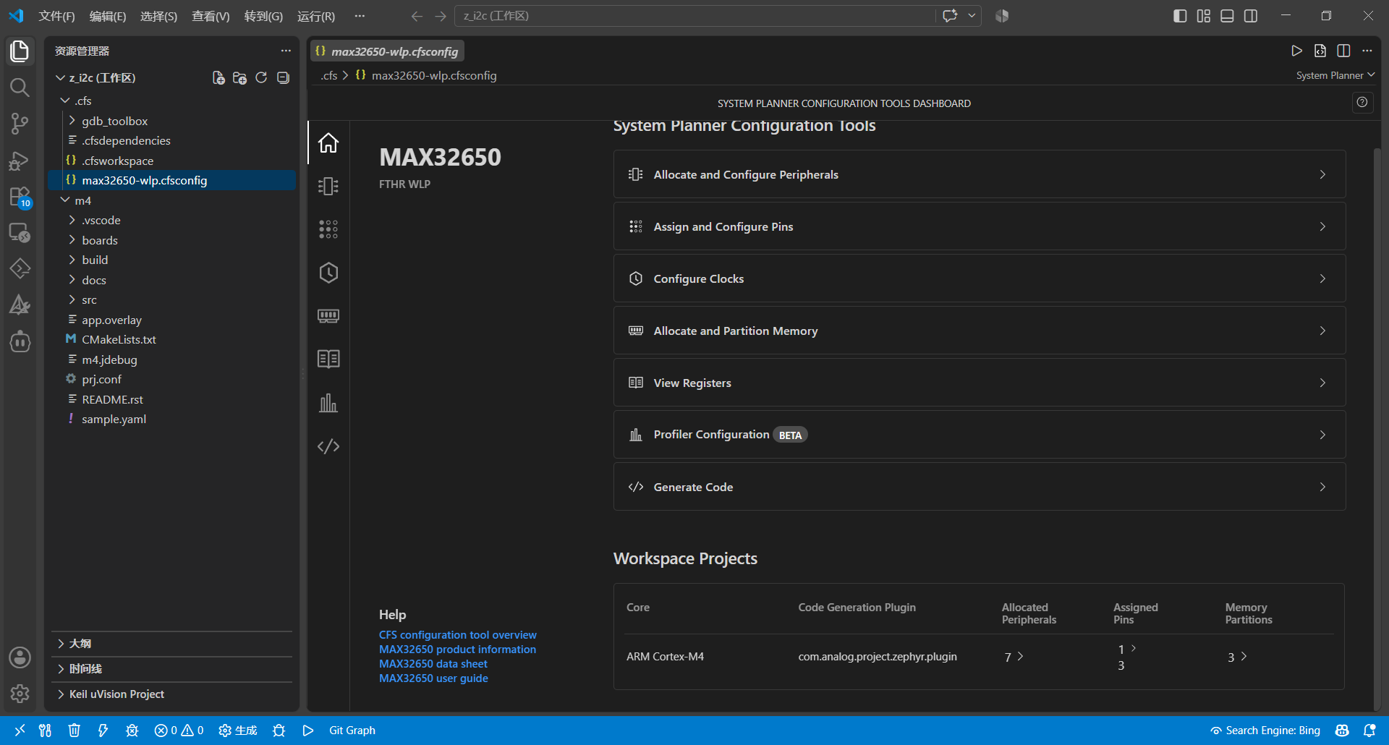Click the dashboard help question-mark icon
1389x745 pixels.
[x=1362, y=103]
